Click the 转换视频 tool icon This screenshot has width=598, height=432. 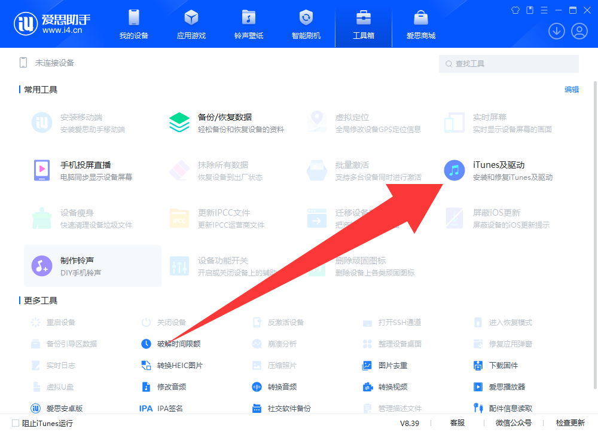(367, 387)
